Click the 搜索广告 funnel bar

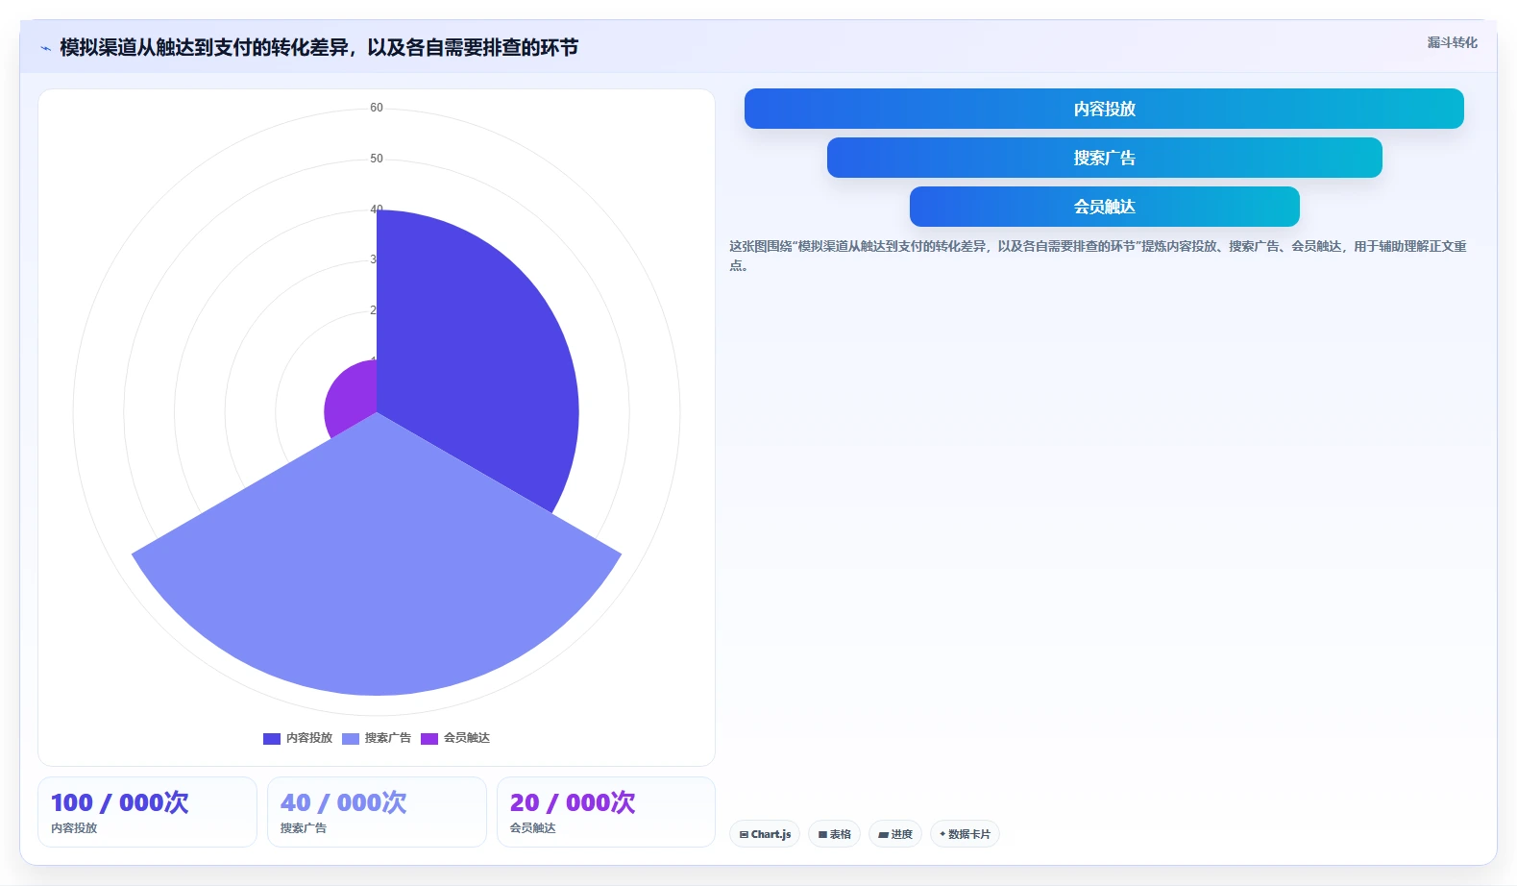pos(1104,158)
